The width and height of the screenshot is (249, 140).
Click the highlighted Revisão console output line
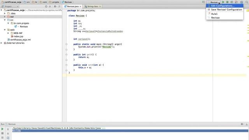(x=130, y=131)
